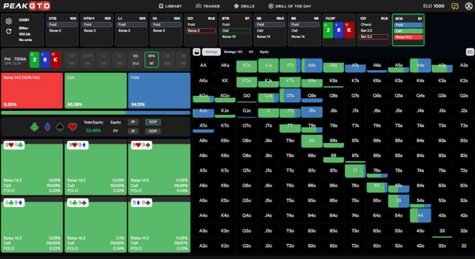Screen dimensions: 475x259
Task: Filter by the diamonds suit icon
Action: [x=47, y=126]
